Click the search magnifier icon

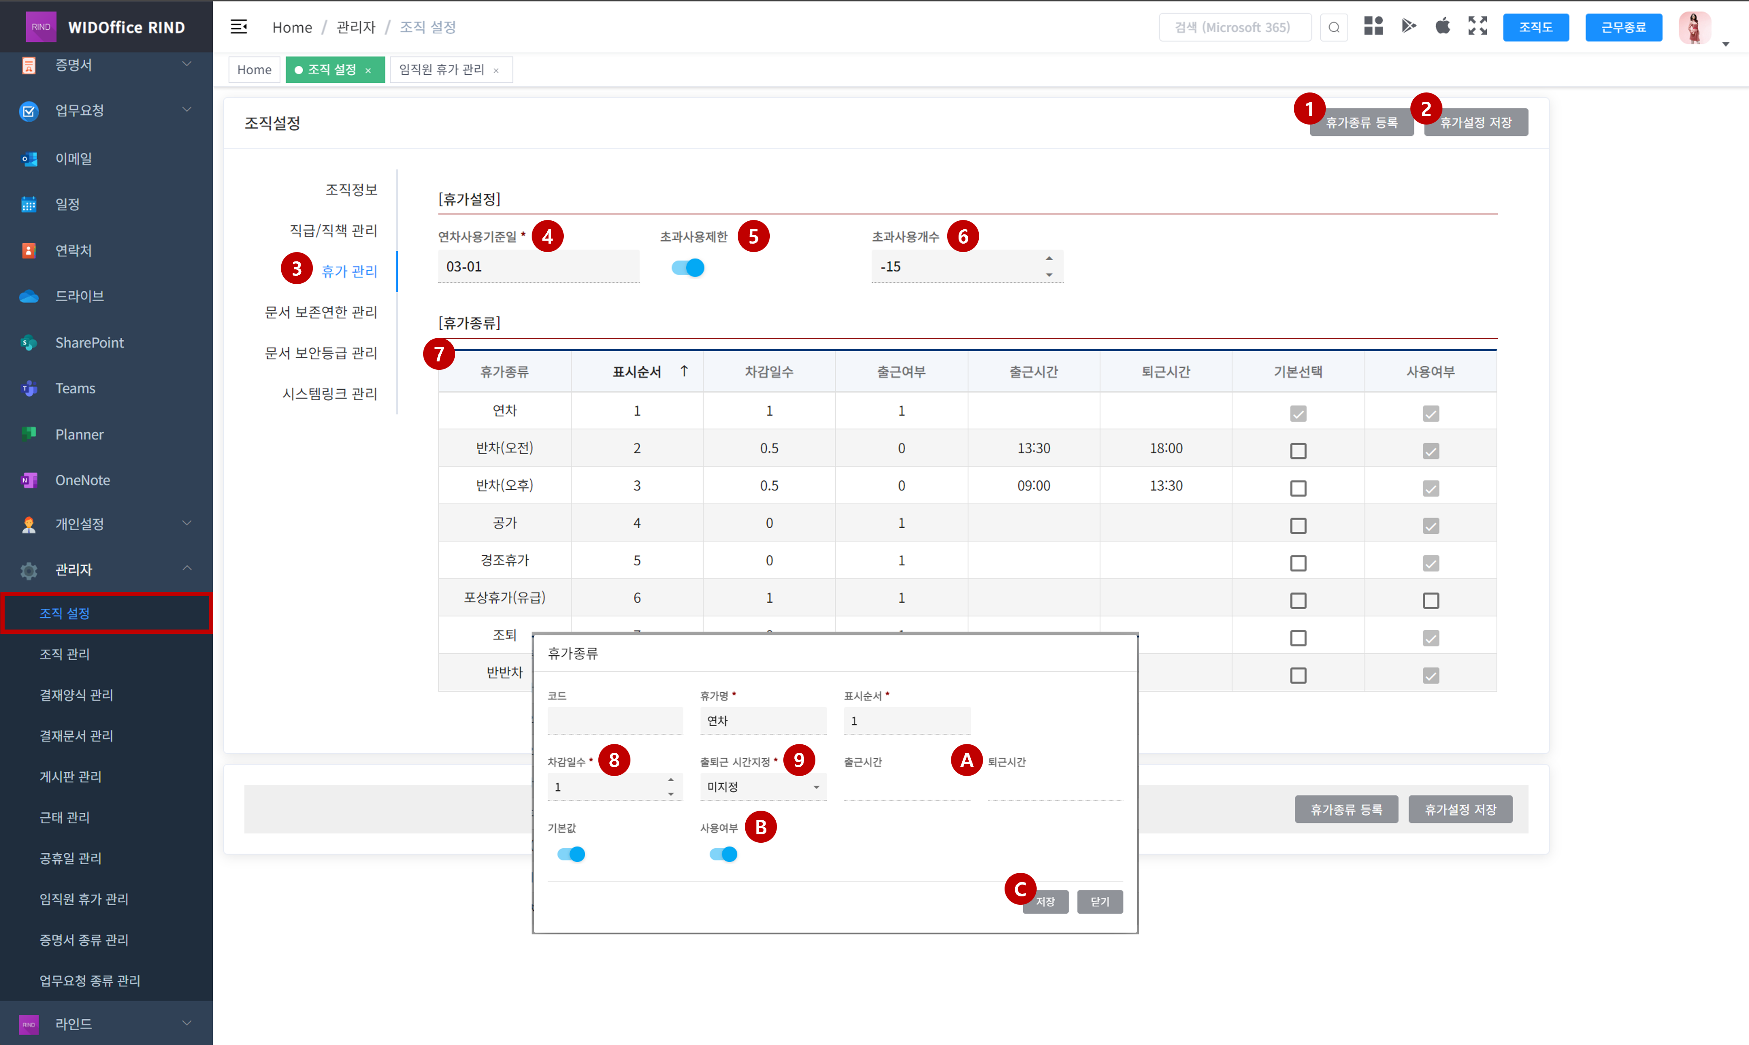pyautogui.click(x=1333, y=27)
